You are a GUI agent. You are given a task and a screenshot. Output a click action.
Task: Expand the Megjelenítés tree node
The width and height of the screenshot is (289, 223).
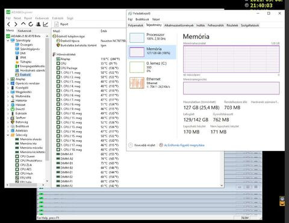[x=8, y=92]
